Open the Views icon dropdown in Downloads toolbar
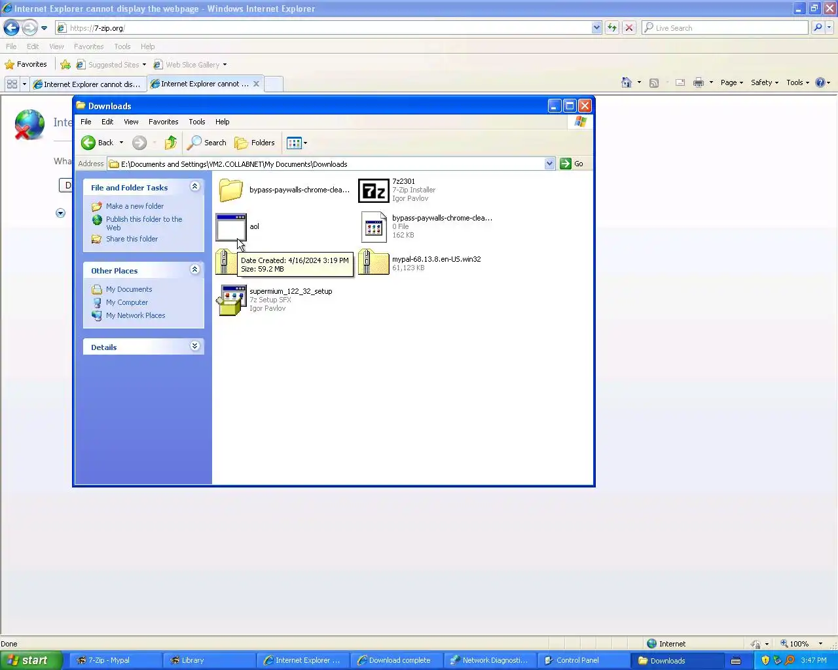This screenshot has height=670, width=838. click(x=297, y=143)
